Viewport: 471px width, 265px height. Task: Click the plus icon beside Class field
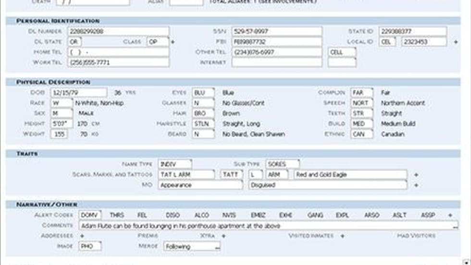(x=173, y=42)
